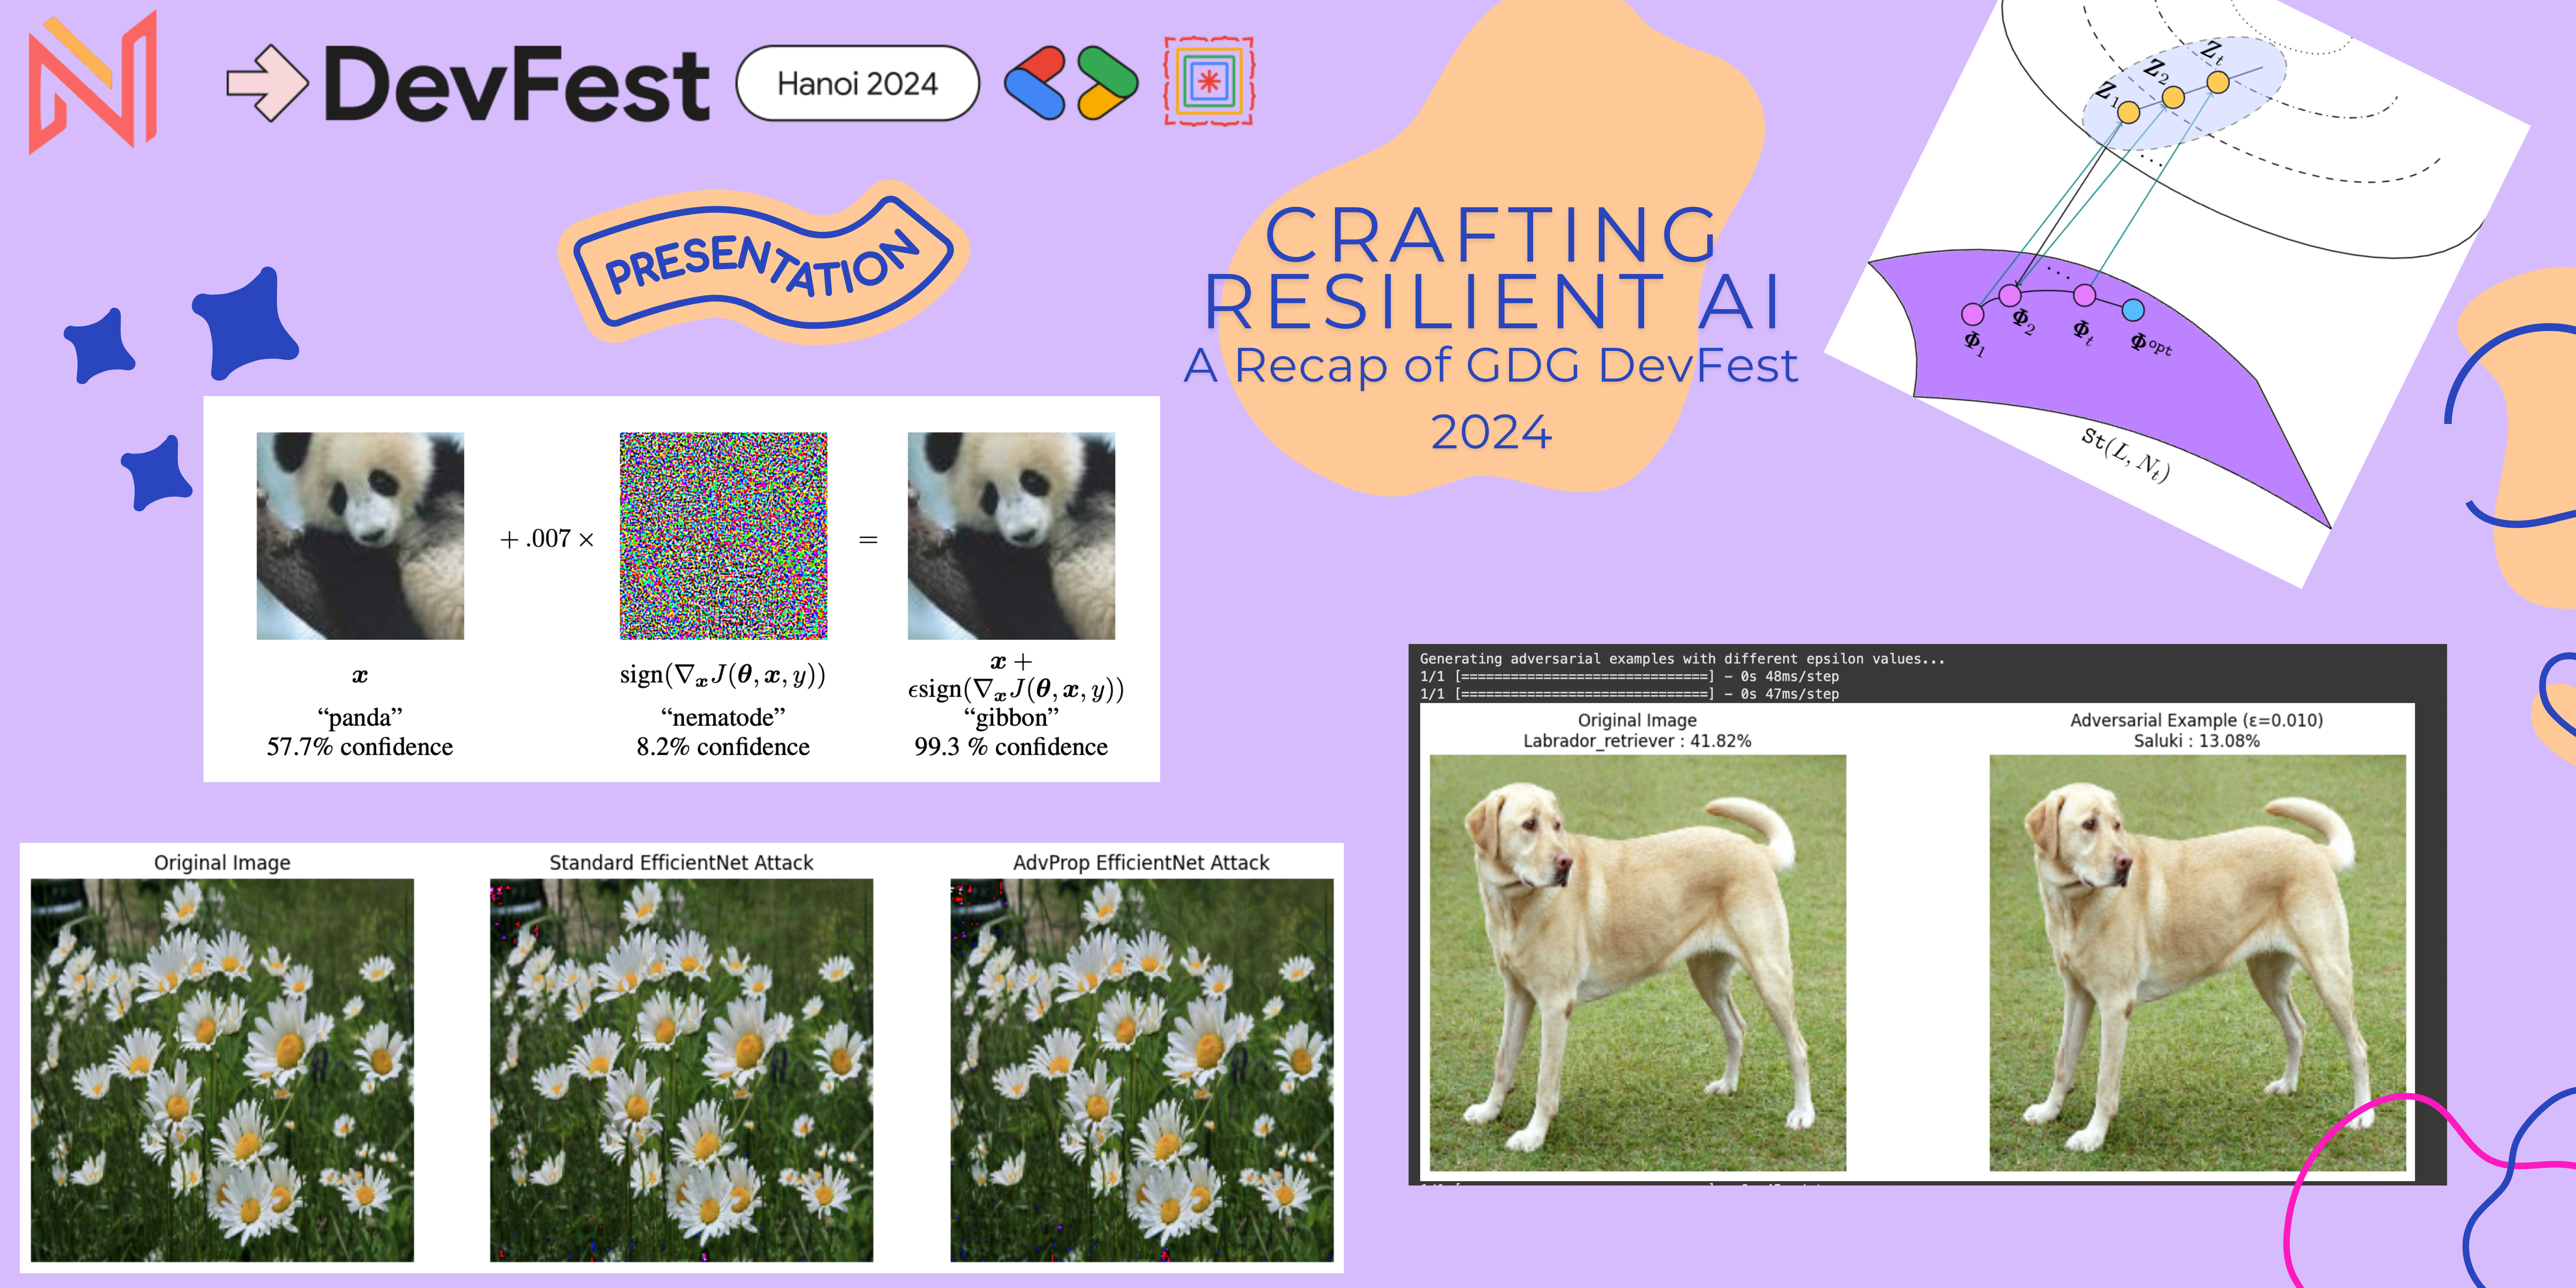The image size is (2576, 1288).
Task: Click the 'Generating adversarial examples' console line
Action: tap(1682, 659)
